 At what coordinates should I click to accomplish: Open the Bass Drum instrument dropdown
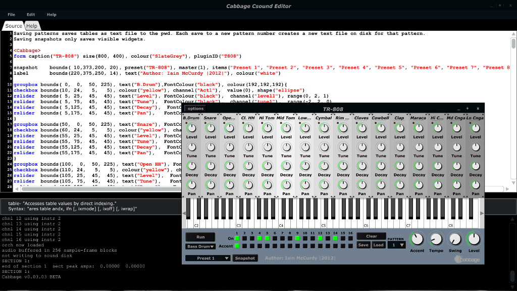point(200,247)
